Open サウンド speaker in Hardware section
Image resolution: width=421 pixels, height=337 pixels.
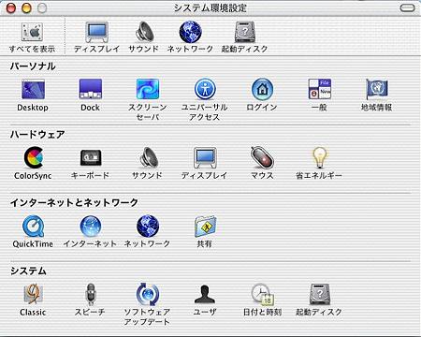(149, 157)
